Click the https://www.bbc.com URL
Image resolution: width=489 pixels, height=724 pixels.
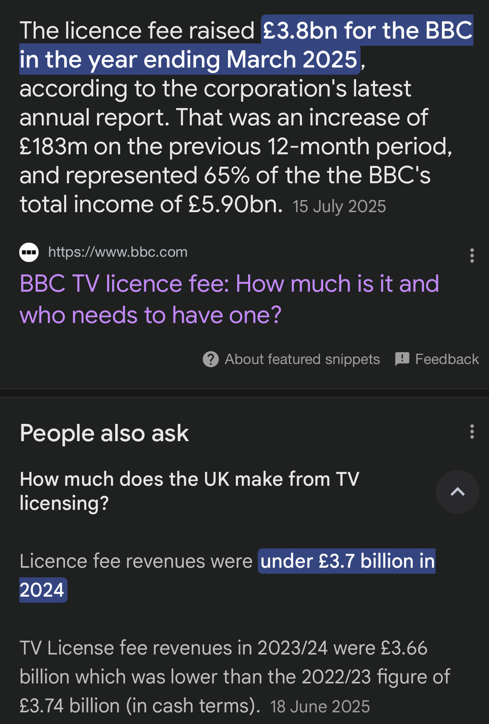click(118, 252)
